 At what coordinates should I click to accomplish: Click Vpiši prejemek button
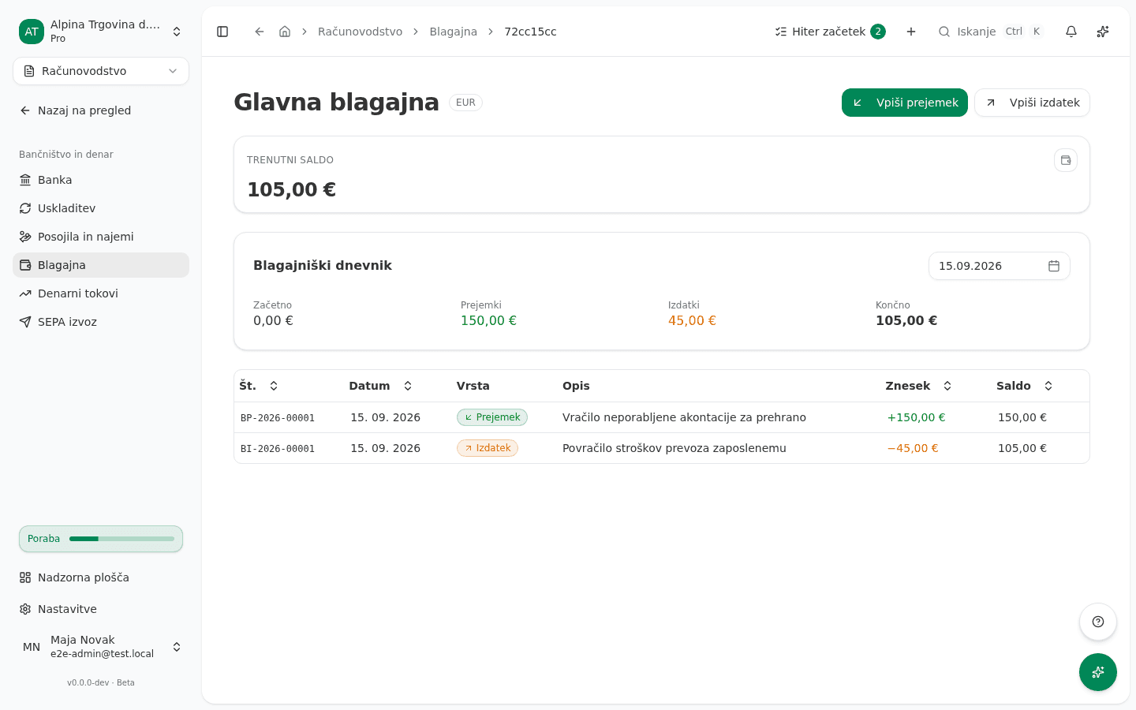click(x=905, y=103)
